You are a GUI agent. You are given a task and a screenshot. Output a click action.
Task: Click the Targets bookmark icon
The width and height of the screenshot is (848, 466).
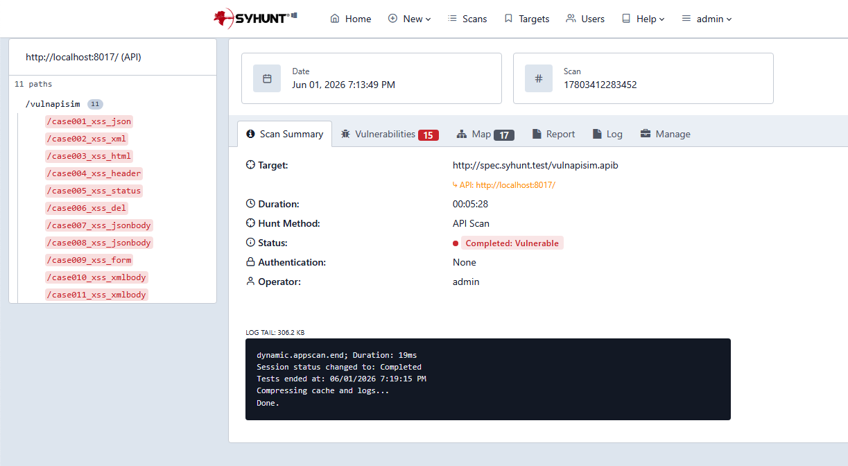pos(508,19)
